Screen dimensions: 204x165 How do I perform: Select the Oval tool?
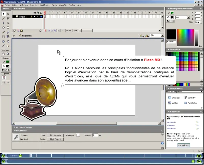point(4,28)
